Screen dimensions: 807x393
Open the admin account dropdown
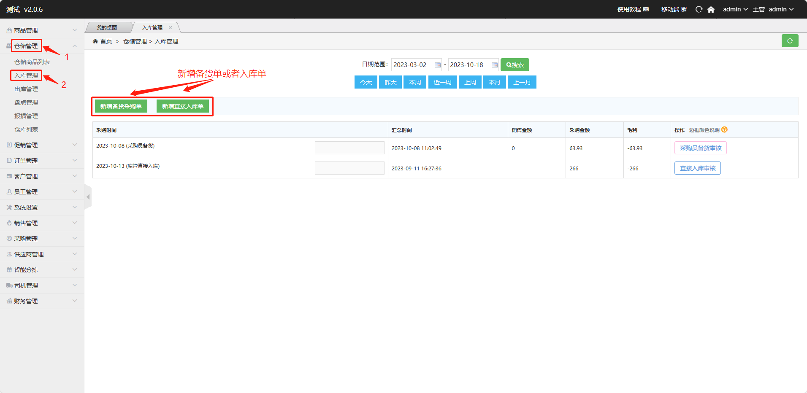pyautogui.click(x=735, y=9)
